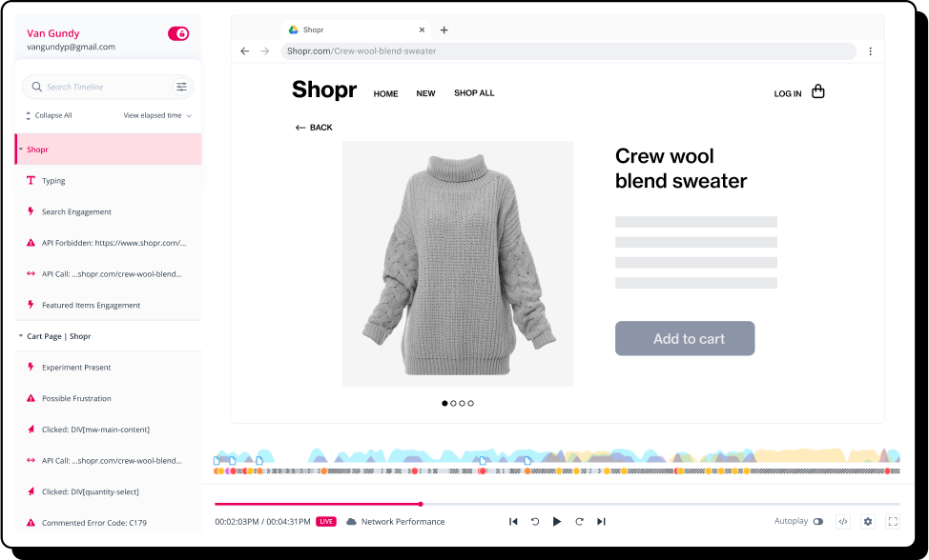The width and height of the screenshot is (929, 560).
Task: Click the Search Timeline input field
Action: click(105, 87)
